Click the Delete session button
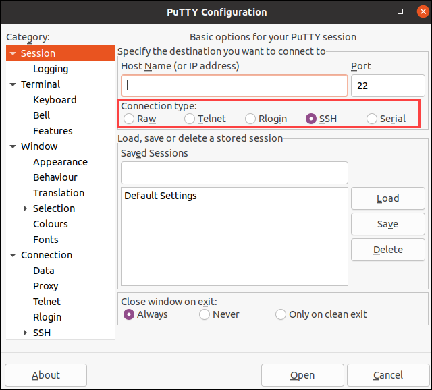Screen dimensions: 432x390 point(388,250)
